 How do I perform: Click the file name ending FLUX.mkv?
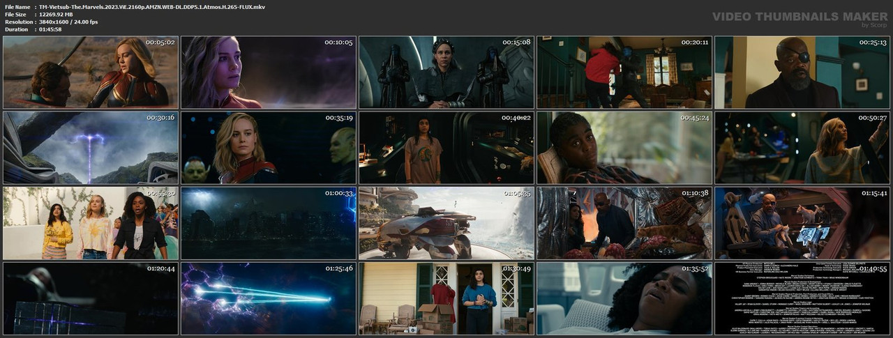[152, 6]
